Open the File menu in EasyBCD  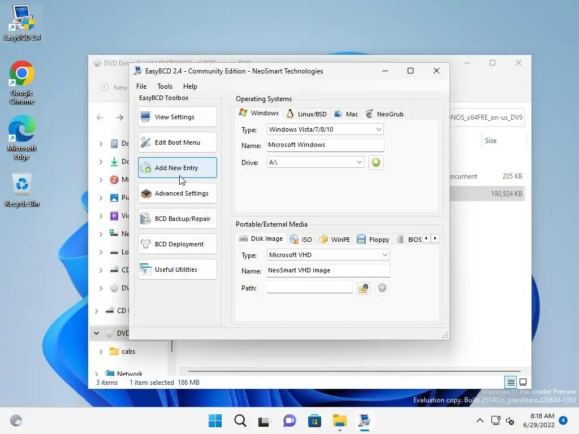tap(141, 86)
